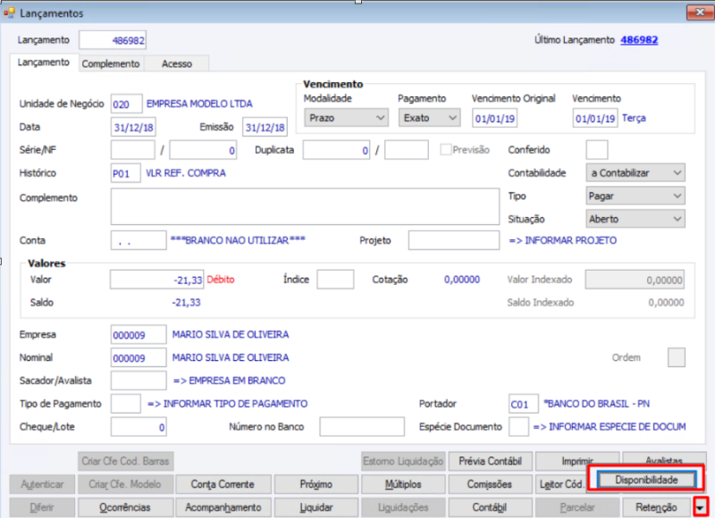The width and height of the screenshot is (715, 518).
Task: Click the Emissão date field
Action: [x=265, y=127]
